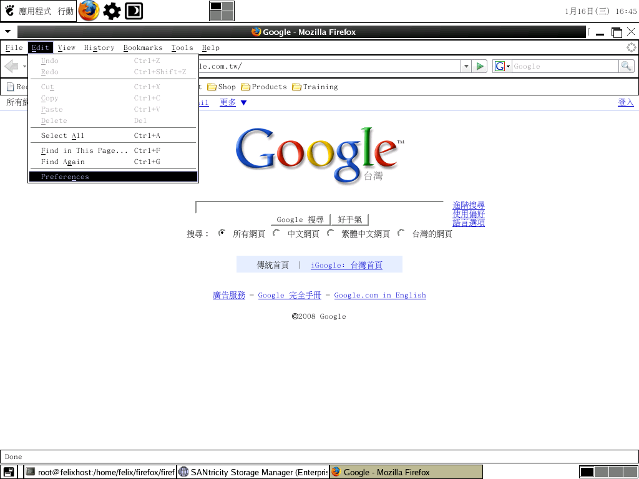Image resolution: width=639 pixels, height=479 pixels.
Task: Open the terminal launcher icon in top panel
Action: tap(134, 11)
